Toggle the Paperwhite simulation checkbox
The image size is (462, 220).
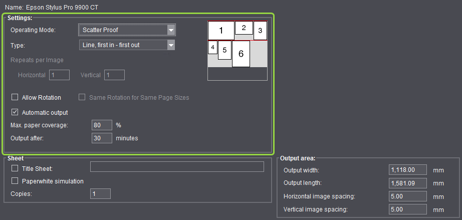click(x=15, y=181)
